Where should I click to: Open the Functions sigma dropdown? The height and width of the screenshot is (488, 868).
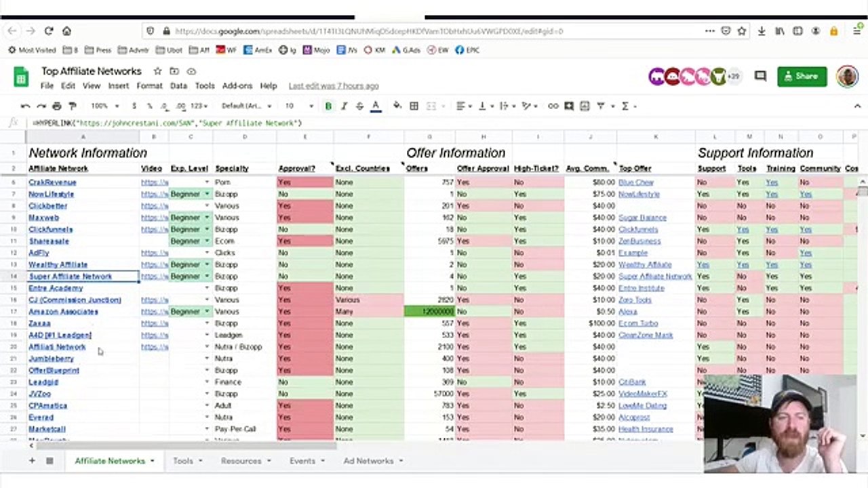[x=629, y=106]
